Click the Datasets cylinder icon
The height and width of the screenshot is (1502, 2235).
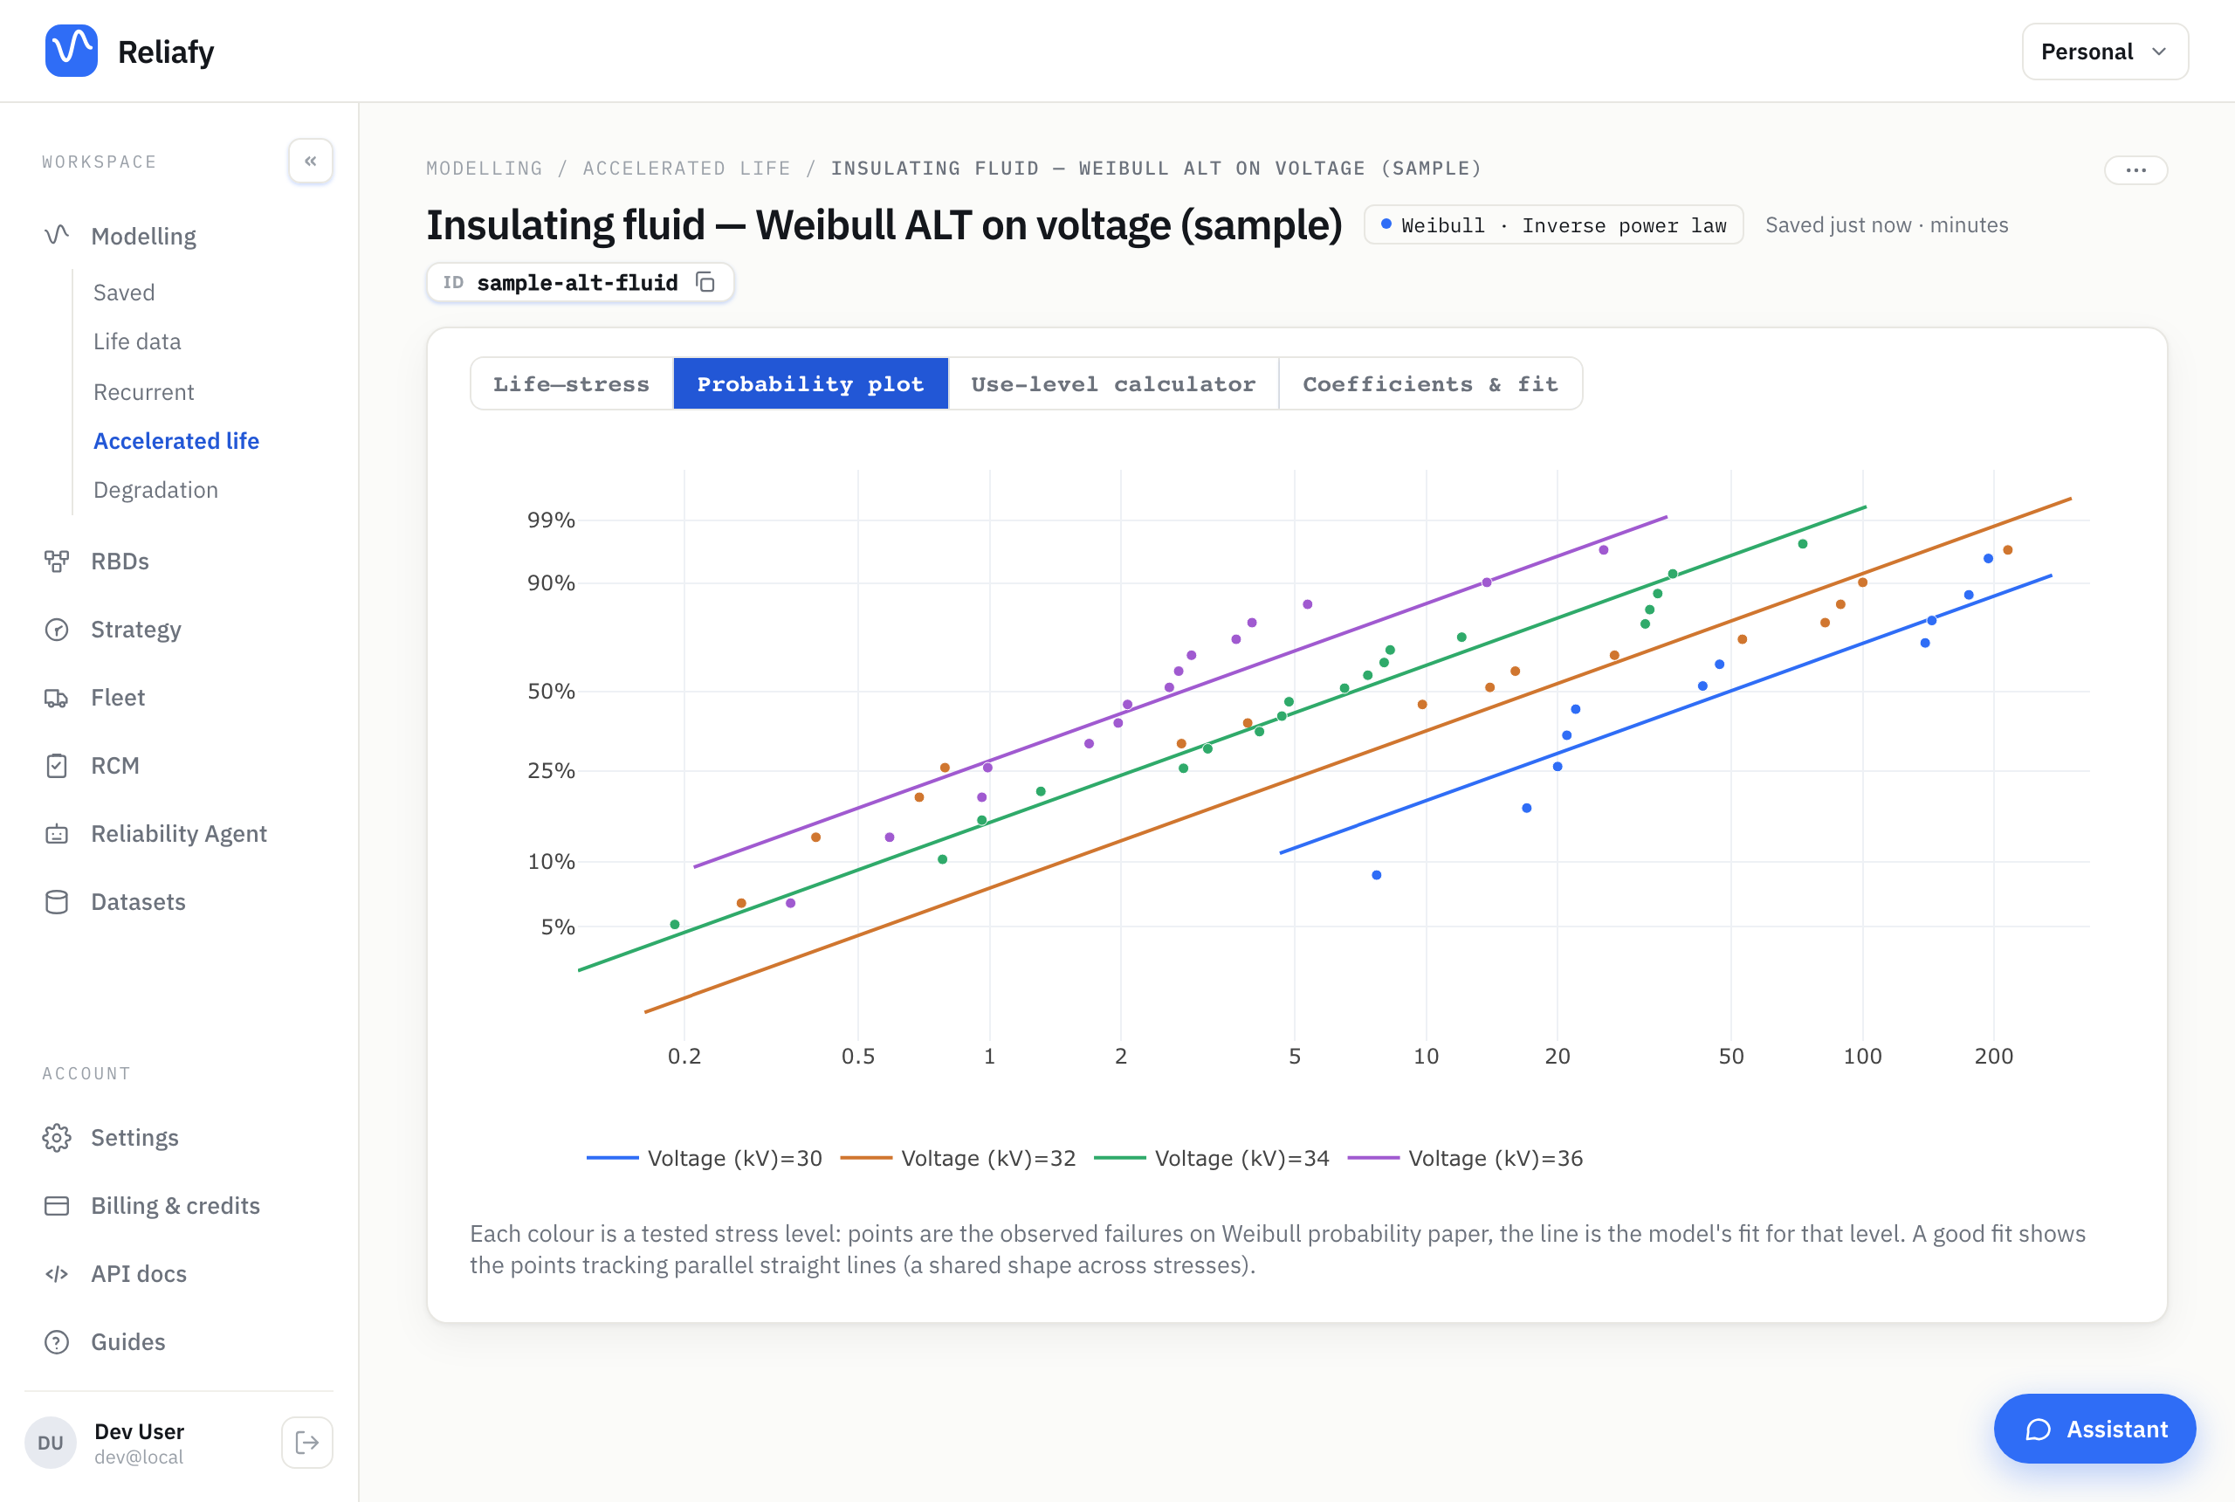click(57, 901)
